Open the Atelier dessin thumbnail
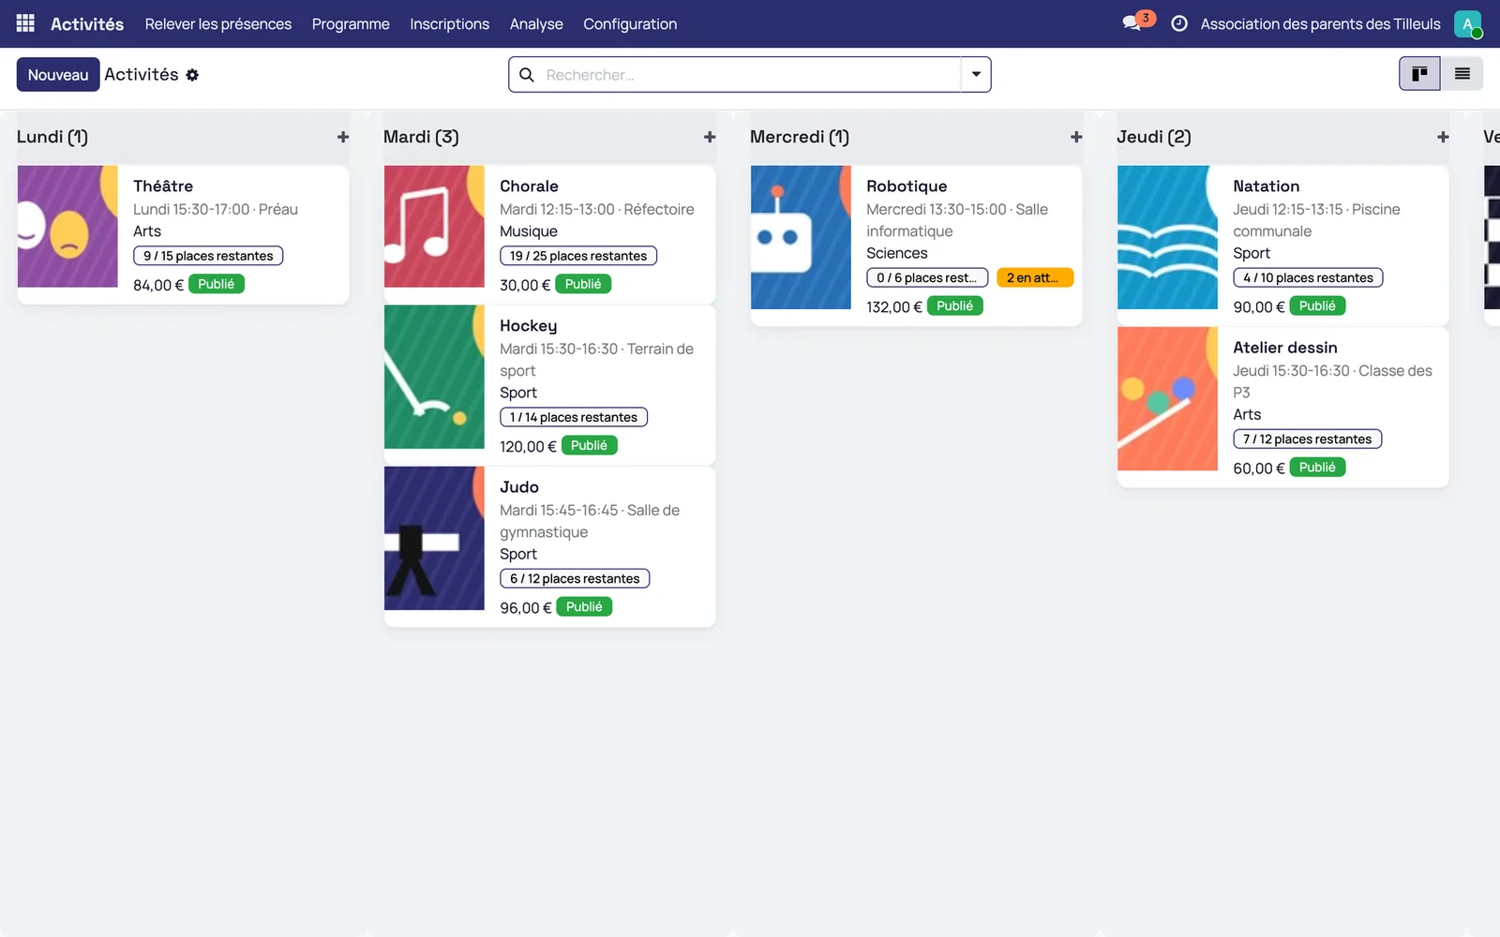Image resolution: width=1500 pixels, height=937 pixels. click(1167, 398)
